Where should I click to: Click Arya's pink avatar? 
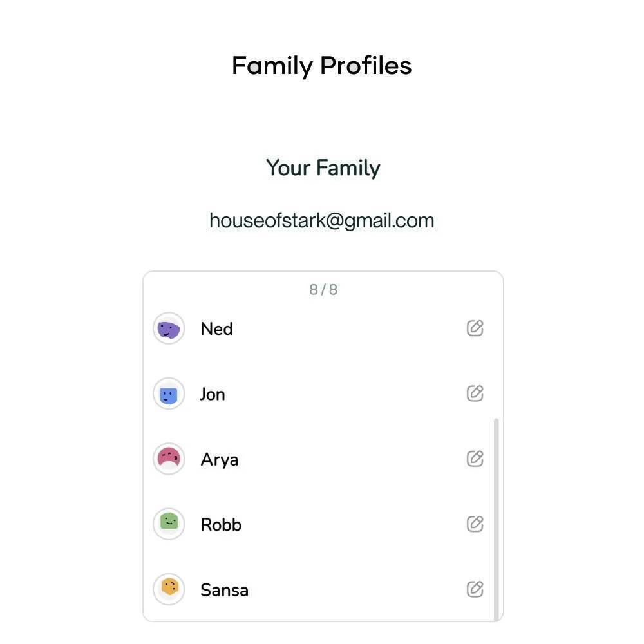click(x=169, y=459)
